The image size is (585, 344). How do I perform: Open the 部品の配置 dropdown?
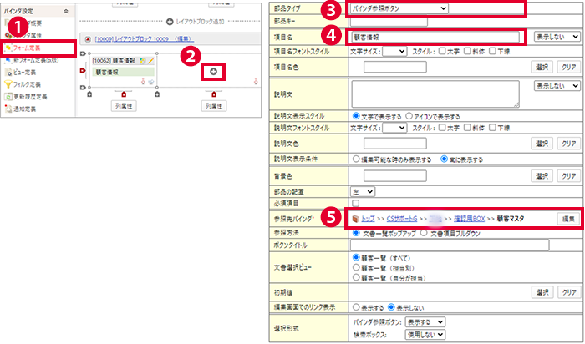[362, 191]
